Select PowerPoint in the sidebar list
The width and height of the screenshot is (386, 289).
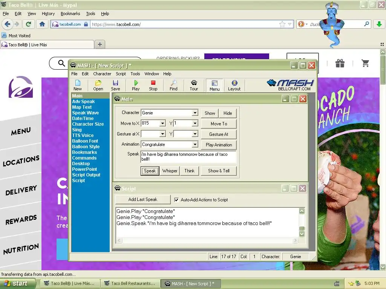(84, 169)
